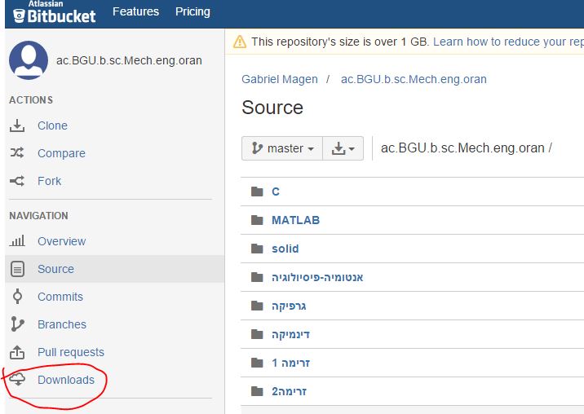The image size is (584, 414).
Task: Open the solid folder
Action: [x=285, y=249]
